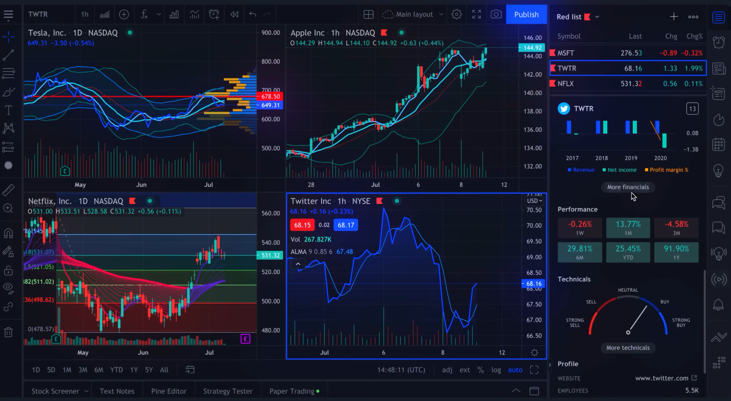
Task: Undo the last chart action
Action: [x=253, y=14]
